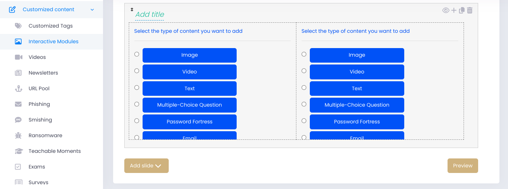This screenshot has width=508, height=189.
Task: Click the slide reorder arrows handle
Action: click(132, 9)
